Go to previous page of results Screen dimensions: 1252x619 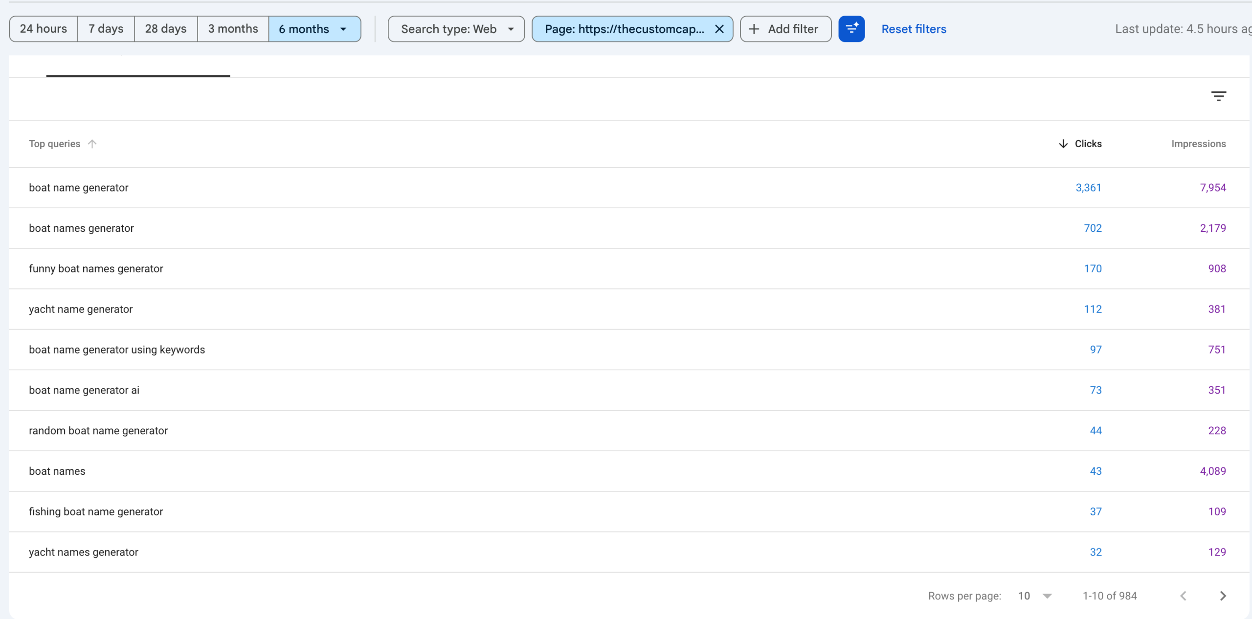1183,596
